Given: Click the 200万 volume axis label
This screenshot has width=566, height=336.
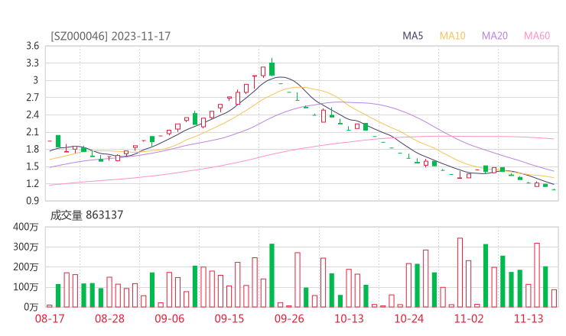Looking at the screenshot, I should 26,267.
